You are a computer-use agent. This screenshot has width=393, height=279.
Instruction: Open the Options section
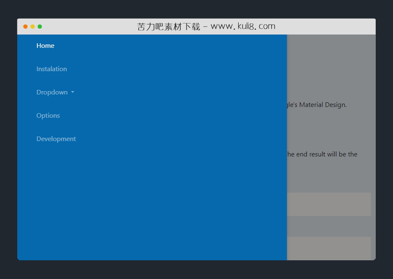tap(48, 116)
